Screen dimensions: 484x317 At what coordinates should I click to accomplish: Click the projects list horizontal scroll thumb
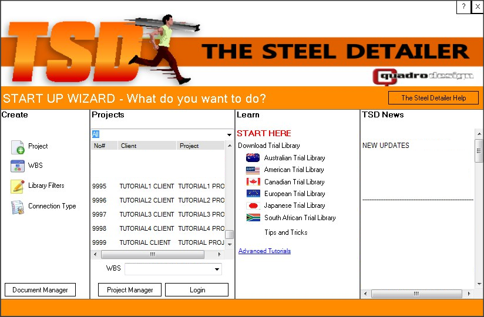click(x=153, y=254)
